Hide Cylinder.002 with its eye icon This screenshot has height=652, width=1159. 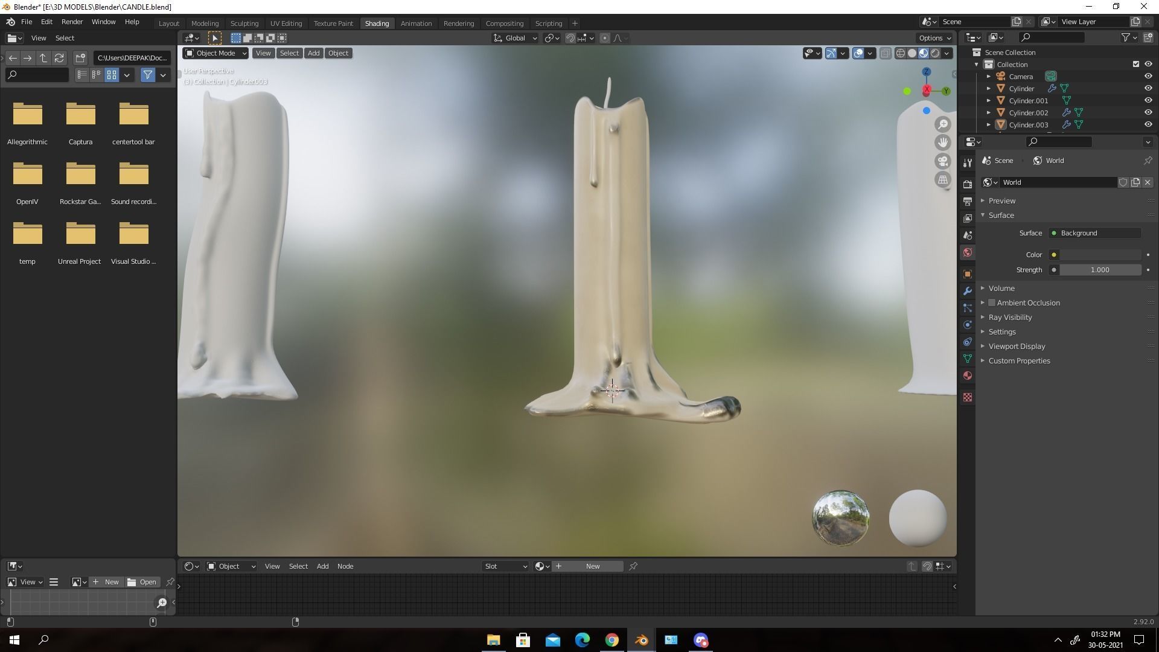(1148, 113)
